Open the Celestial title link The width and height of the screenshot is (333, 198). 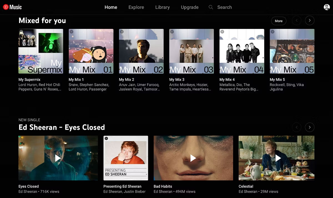pyautogui.click(x=246, y=186)
